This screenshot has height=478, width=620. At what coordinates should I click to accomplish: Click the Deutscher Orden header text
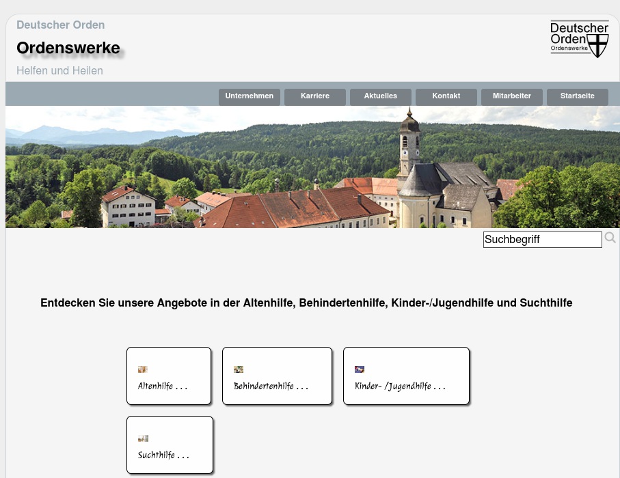point(60,25)
